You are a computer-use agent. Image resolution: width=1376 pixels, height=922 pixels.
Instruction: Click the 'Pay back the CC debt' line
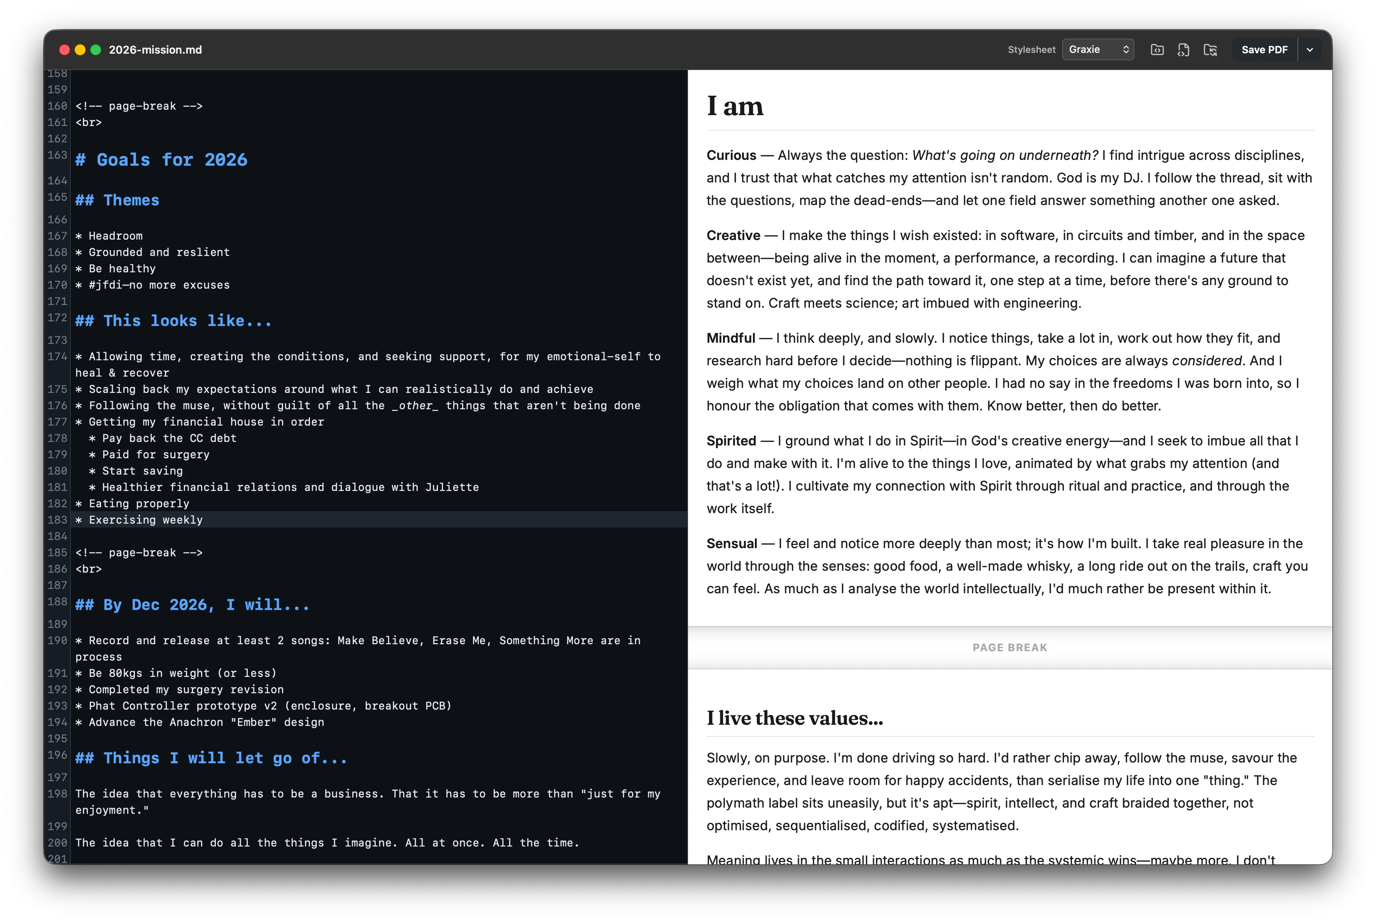162,439
